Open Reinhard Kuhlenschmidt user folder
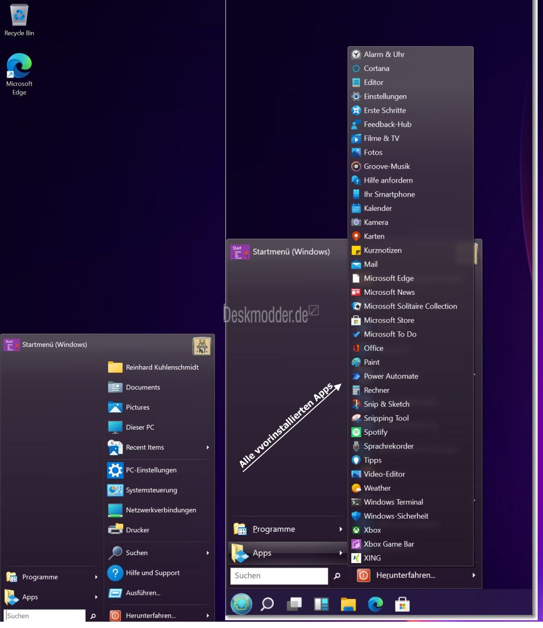The width and height of the screenshot is (543, 628). [159, 367]
